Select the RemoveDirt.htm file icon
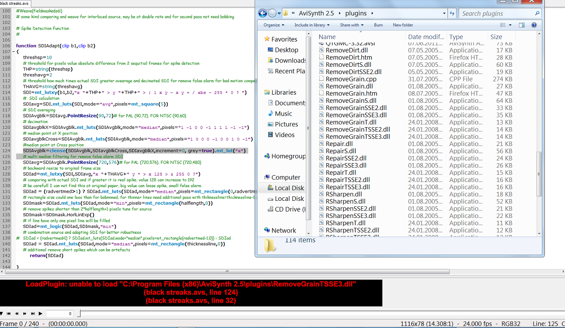Viewport: 565px width, 328px height. (322, 57)
